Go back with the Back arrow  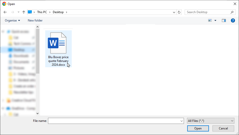click(x=5, y=12)
